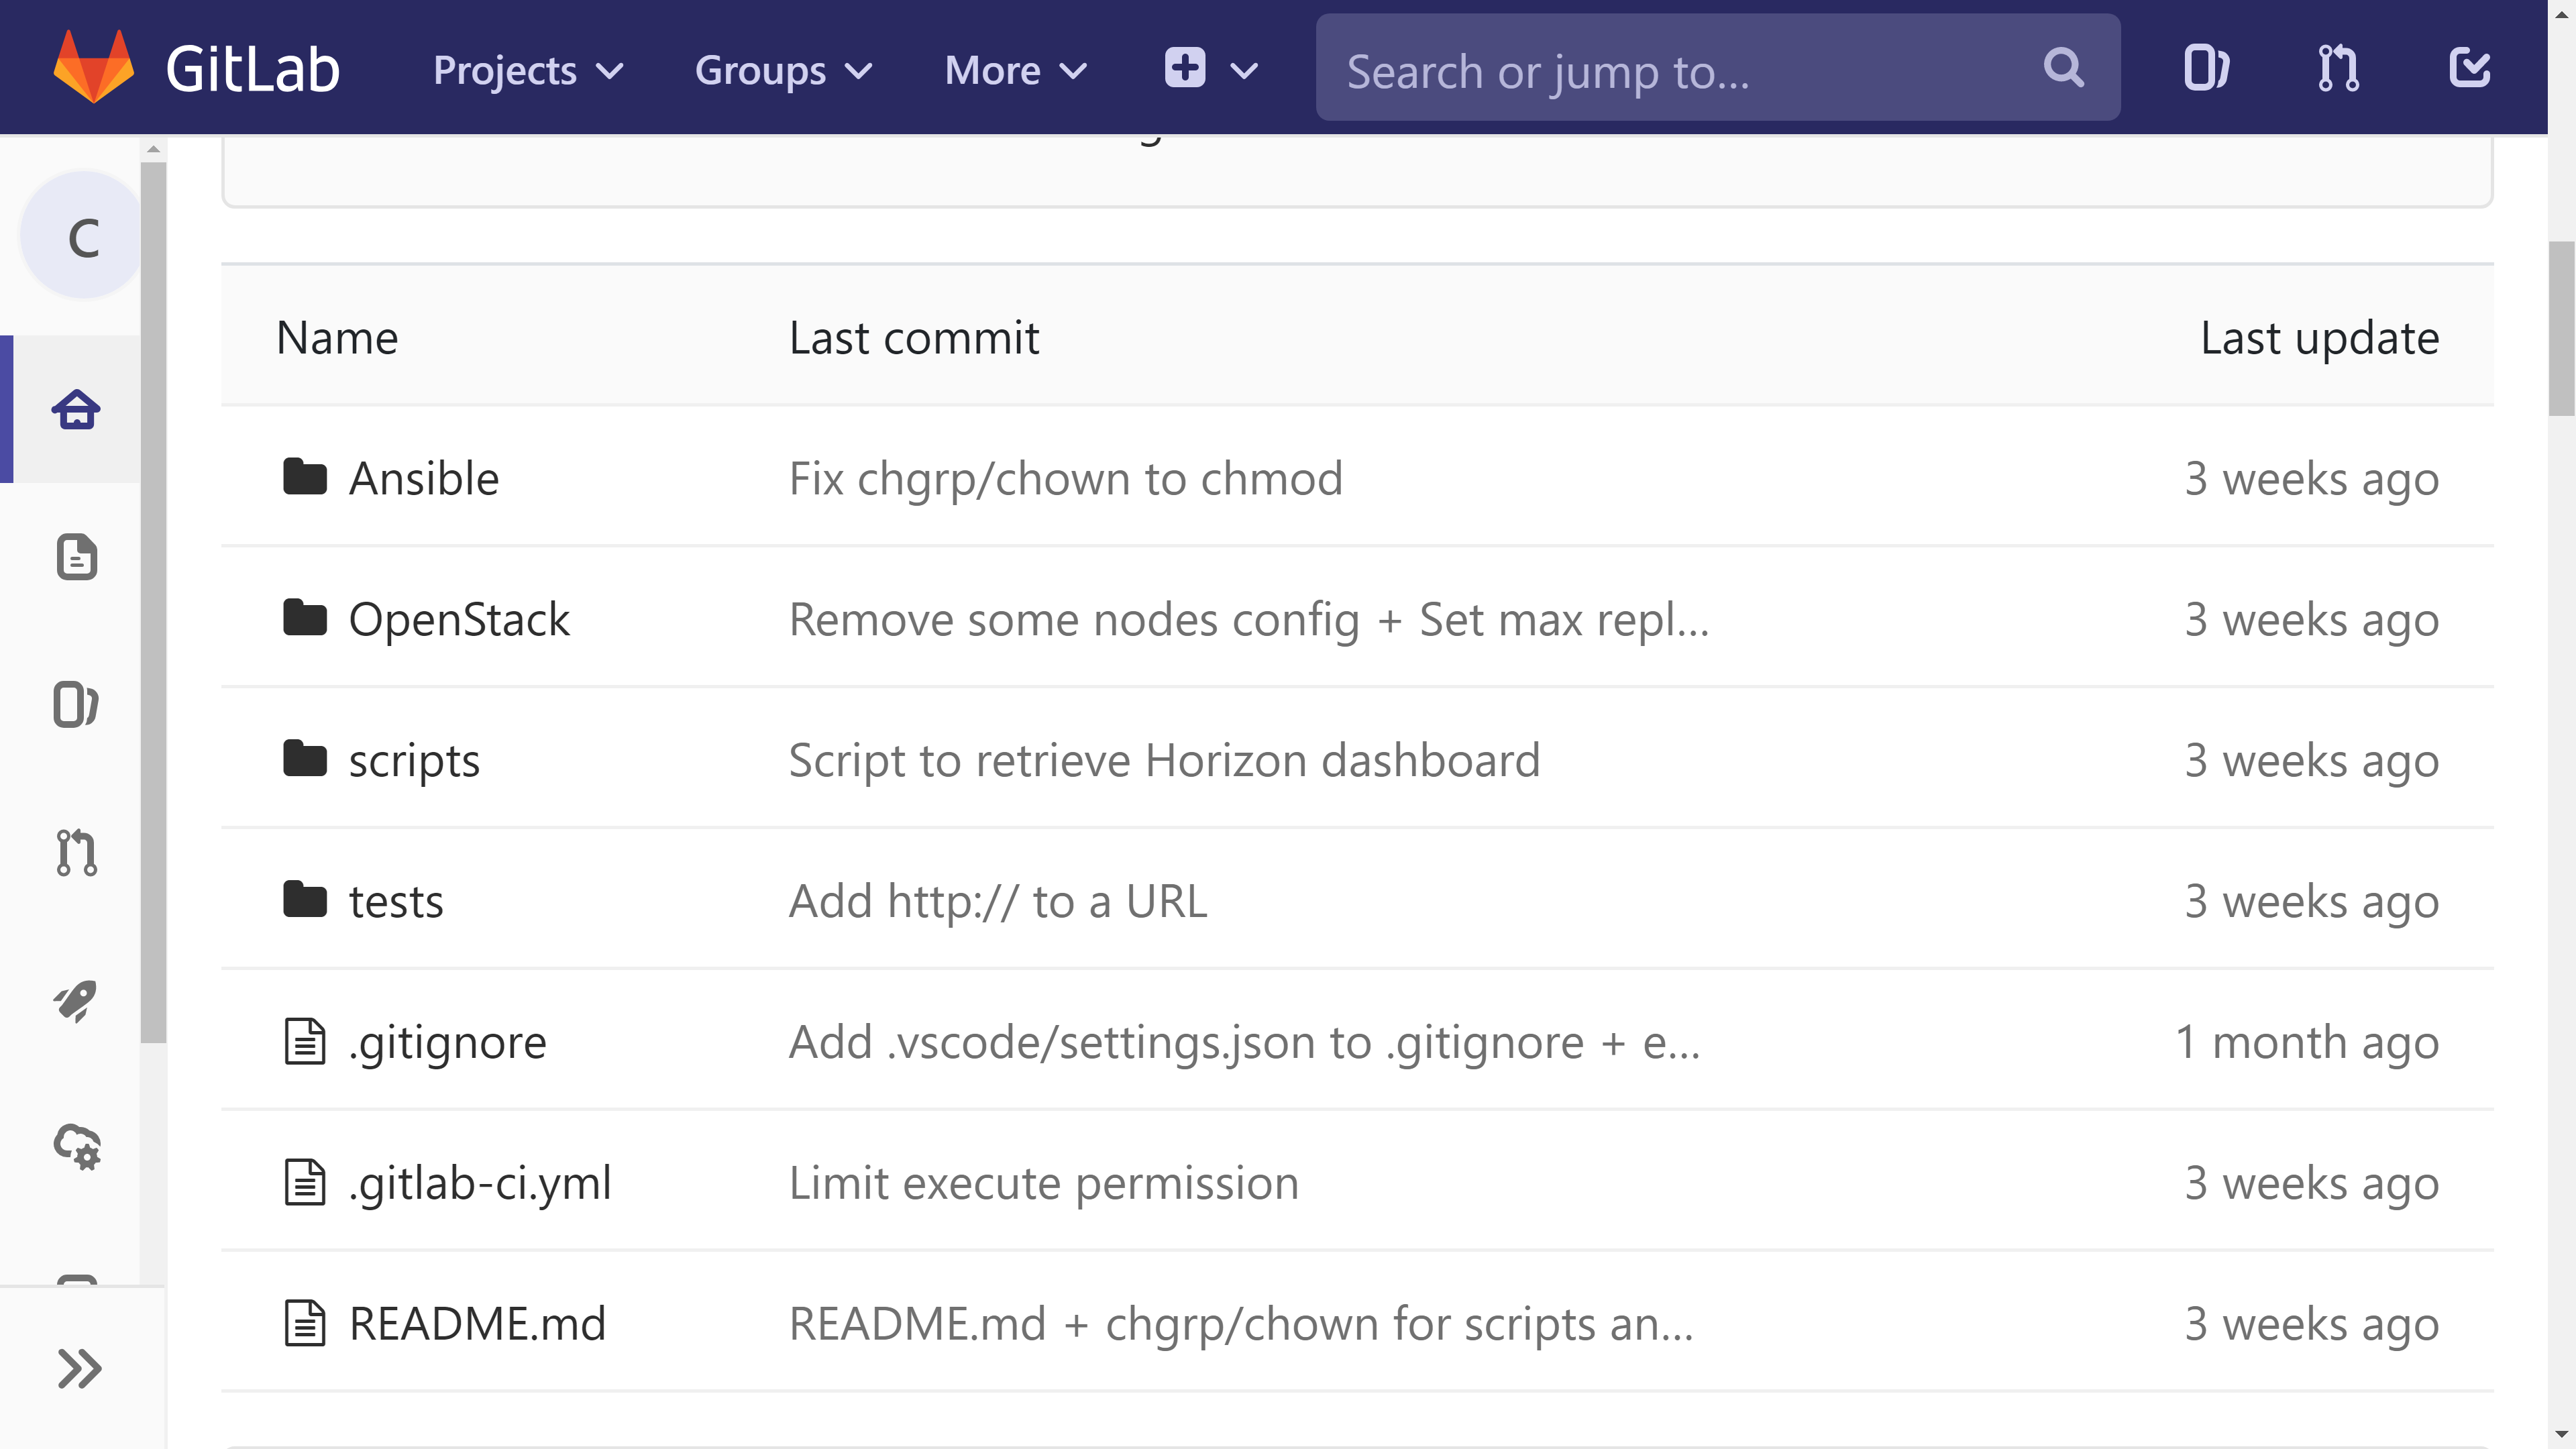Open Repository sidebar file icon
This screenshot has width=2576, height=1449.
[76, 557]
